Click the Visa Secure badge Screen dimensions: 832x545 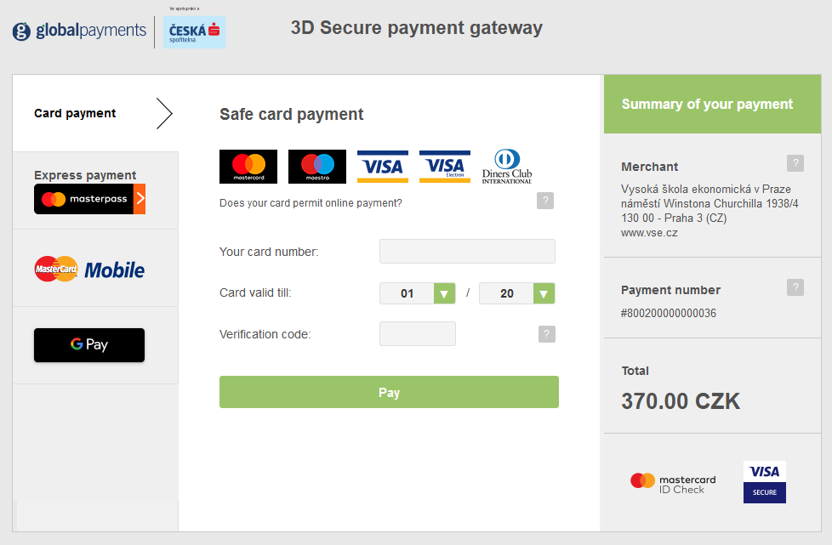coord(764,482)
